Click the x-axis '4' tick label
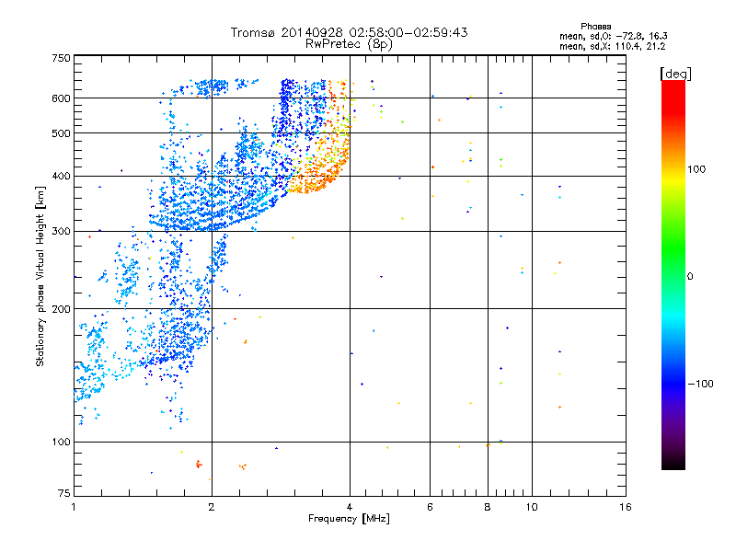The height and width of the screenshot is (552, 736). [350, 507]
